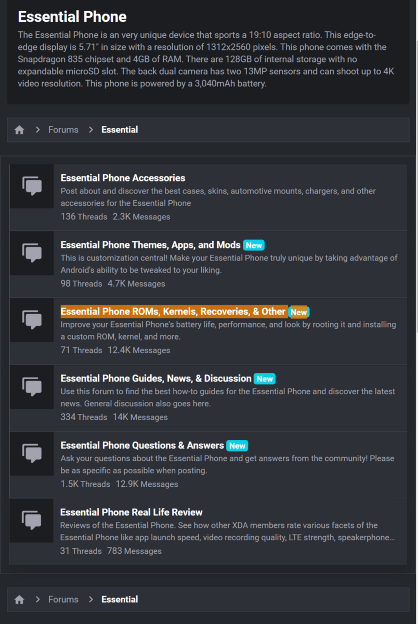Click the '334 Threads' count
Image resolution: width=418 pixels, height=624 pixels.
click(84, 417)
